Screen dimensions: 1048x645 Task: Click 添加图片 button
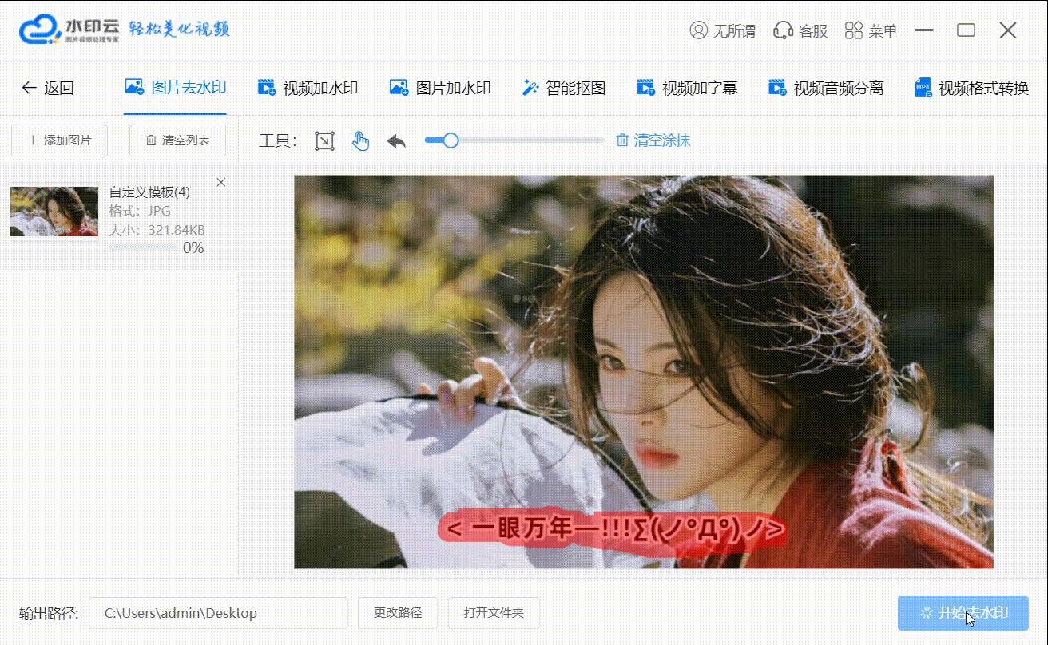click(x=59, y=140)
